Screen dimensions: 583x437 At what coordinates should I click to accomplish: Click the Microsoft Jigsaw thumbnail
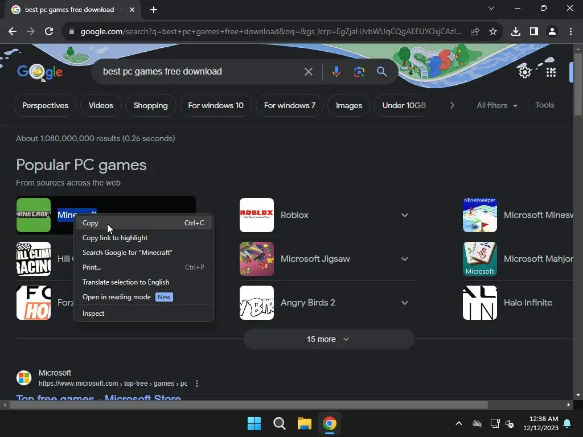click(257, 259)
